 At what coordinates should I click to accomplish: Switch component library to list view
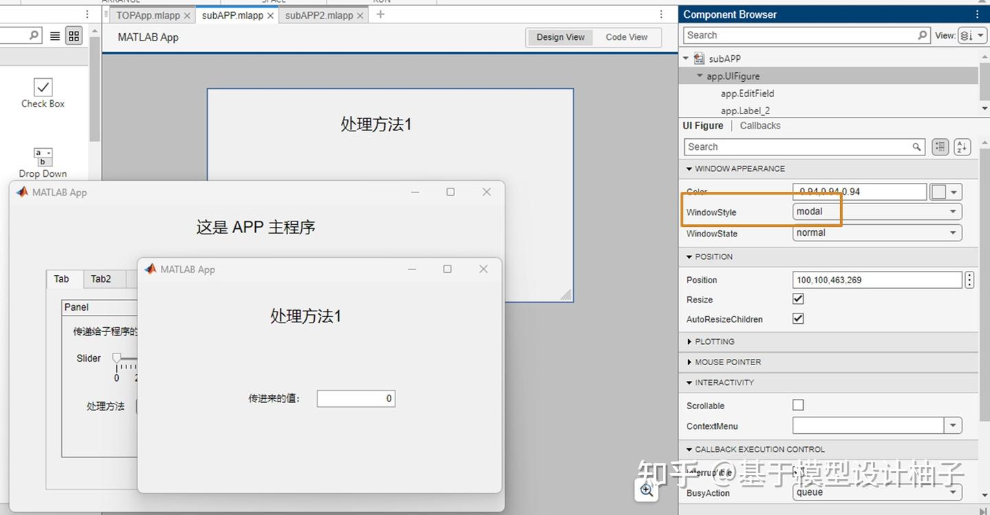[54, 35]
